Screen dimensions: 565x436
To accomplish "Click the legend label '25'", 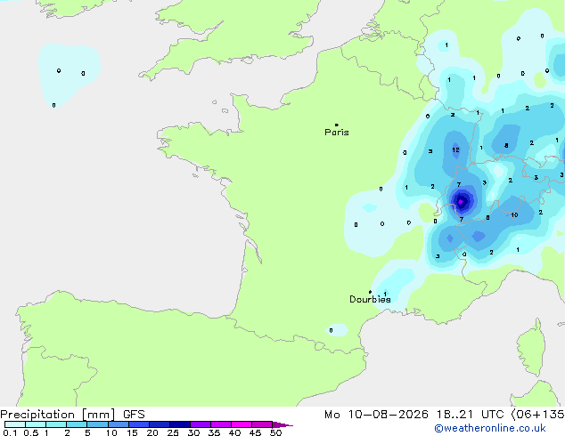I will pos(173,432).
